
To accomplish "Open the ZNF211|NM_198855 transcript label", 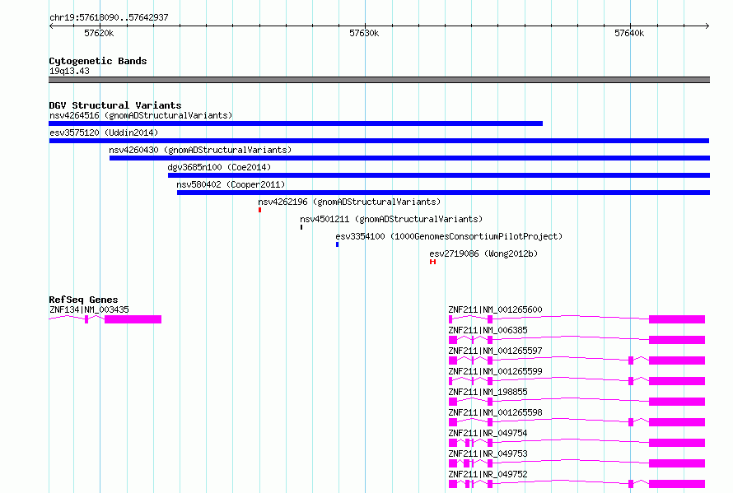I will pos(488,392).
